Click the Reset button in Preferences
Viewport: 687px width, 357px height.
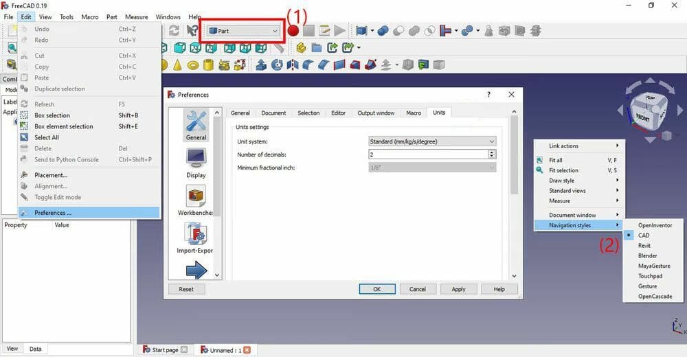tap(186, 289)
